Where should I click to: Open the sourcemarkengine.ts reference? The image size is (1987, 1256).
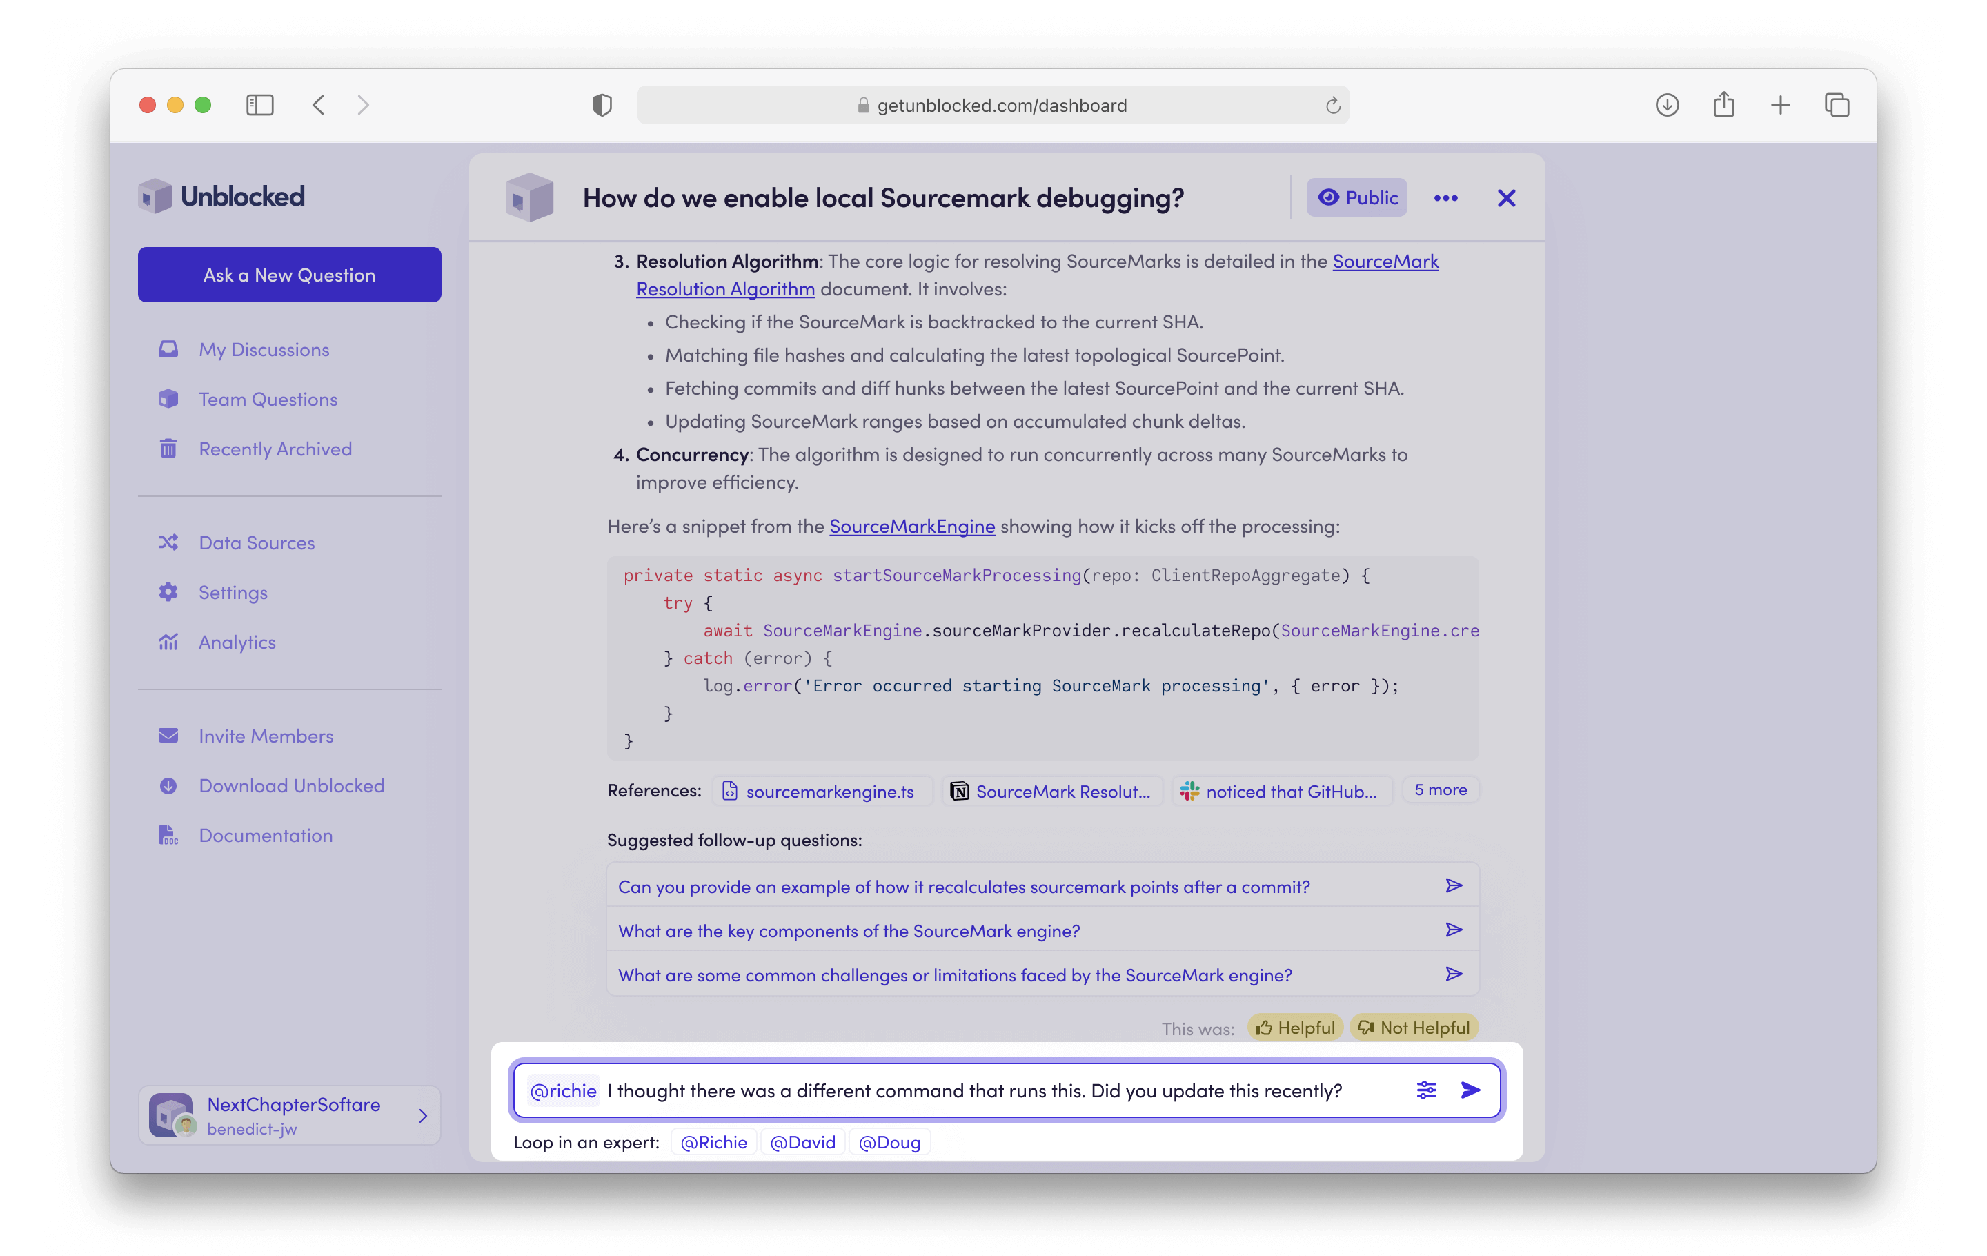[821, 791]
